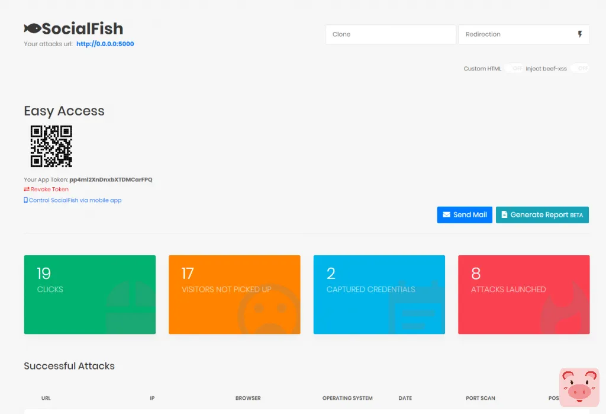
Task: Click the lightning bolt launch icon
Action: (x=580, y=34)
